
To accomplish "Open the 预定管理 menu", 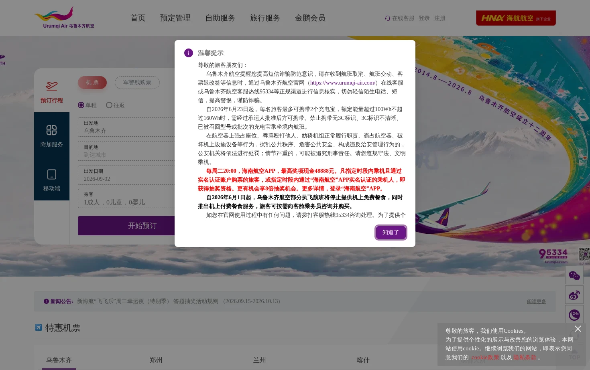I will point(175,18).
